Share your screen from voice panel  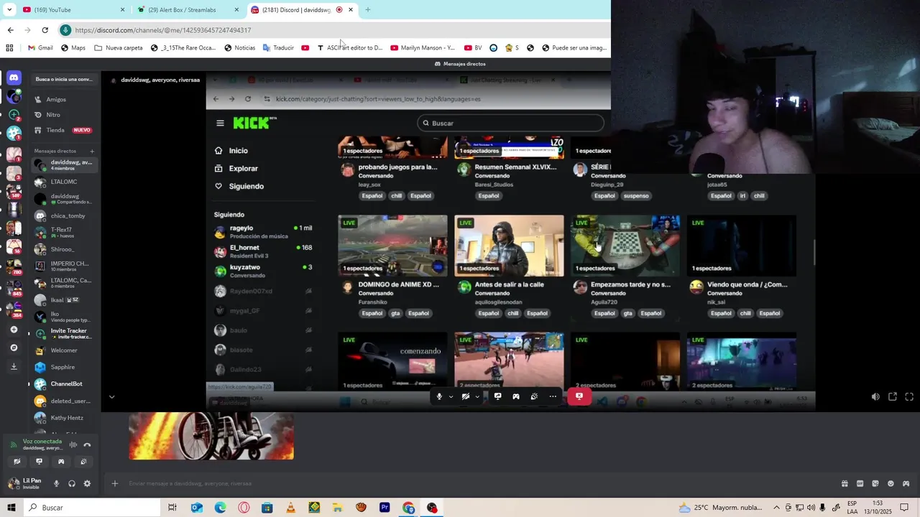point(40,462)
